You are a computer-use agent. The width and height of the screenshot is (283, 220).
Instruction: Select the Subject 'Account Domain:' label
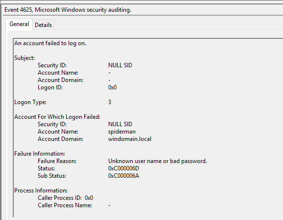(x=60, y=80)
